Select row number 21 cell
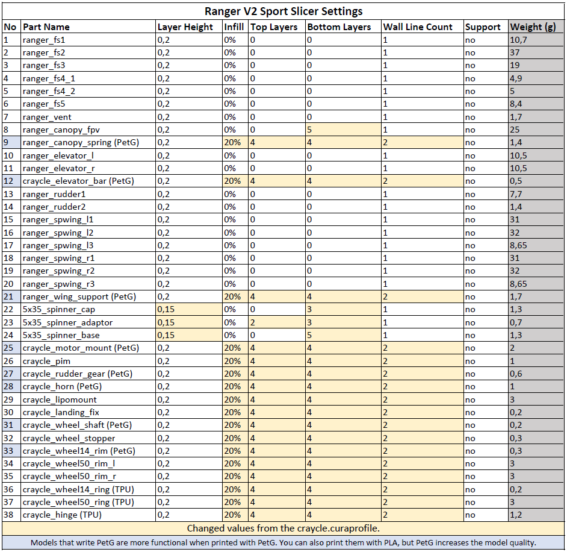The image size is (567, 552). [10, 296]
